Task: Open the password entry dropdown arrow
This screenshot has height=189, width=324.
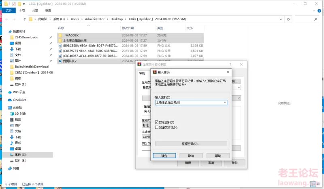Action: [x=225, y=103]
